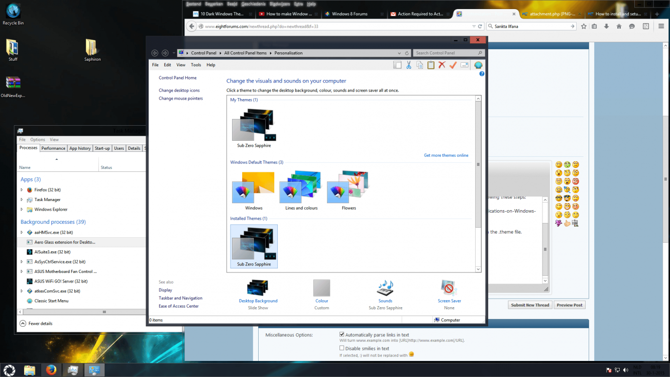Click the Cut scissors icon in Explorer toolbar

click(x=409, y=65)
